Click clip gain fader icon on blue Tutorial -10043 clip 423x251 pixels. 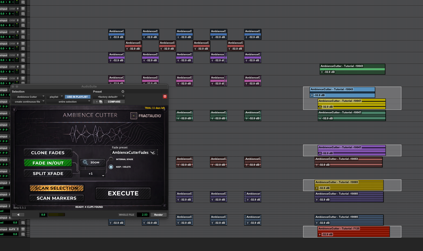pos(312,95)
